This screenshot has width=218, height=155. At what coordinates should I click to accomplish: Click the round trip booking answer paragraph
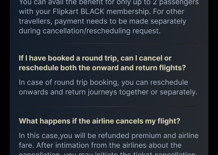tap(108, 87)
